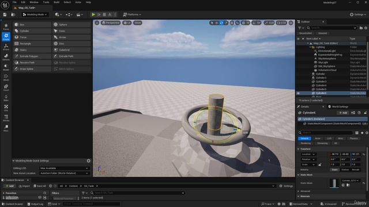
Task: Open the Tools menu
Action: (46, 2)
